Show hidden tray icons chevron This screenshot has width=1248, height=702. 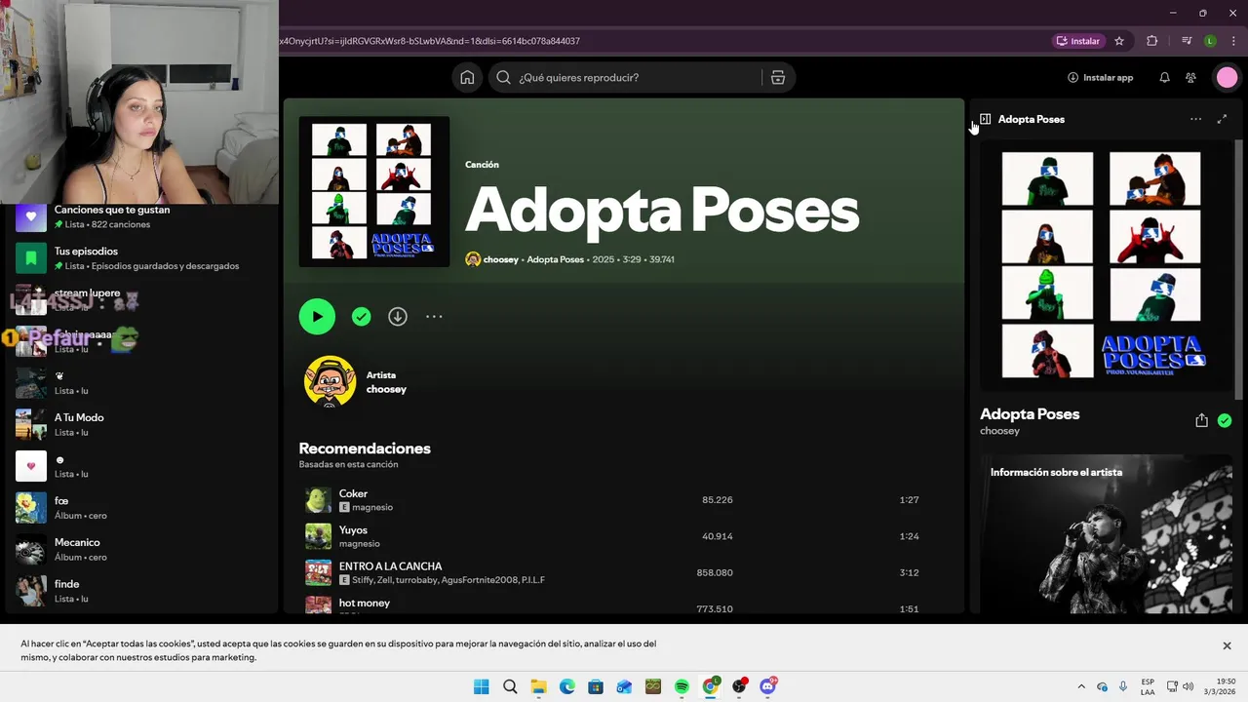pos(1080,686)
